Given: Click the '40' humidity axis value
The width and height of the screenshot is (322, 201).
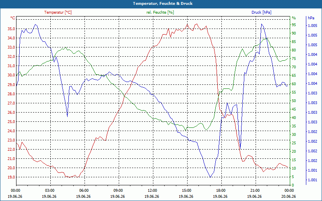Looking at the screenshot, I should (x=294, y=118).
